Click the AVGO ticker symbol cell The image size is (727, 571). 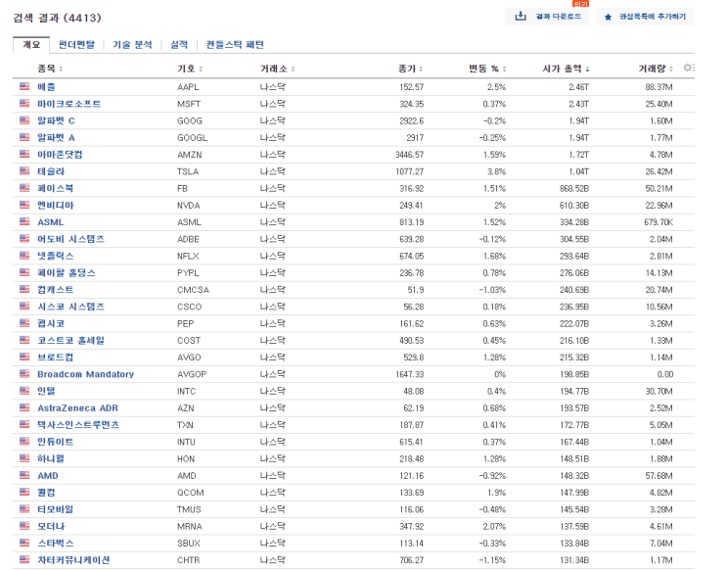pyautogui.click(x=189, y=357)
